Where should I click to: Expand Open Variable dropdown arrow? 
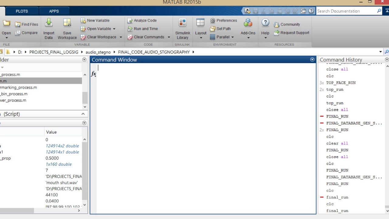click(x=114, y=29)
